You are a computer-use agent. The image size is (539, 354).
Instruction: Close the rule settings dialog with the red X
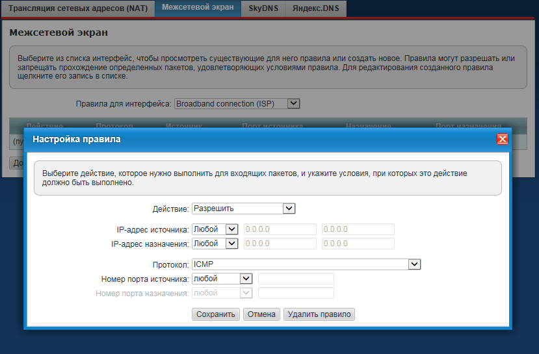[502, 139]
